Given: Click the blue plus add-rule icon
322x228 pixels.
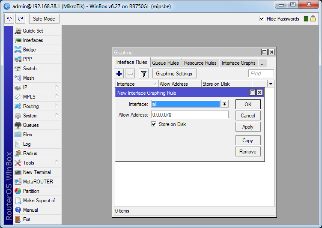Looking at the screenshot, I should [x=119, y=74].
